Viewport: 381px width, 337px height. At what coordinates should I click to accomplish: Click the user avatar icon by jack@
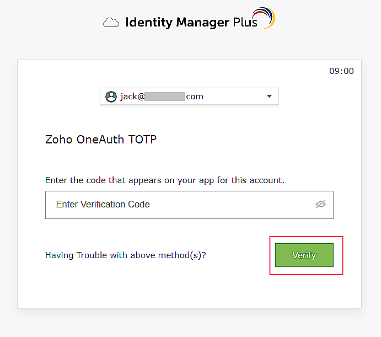pyautogui.click(x=111, y=97)
